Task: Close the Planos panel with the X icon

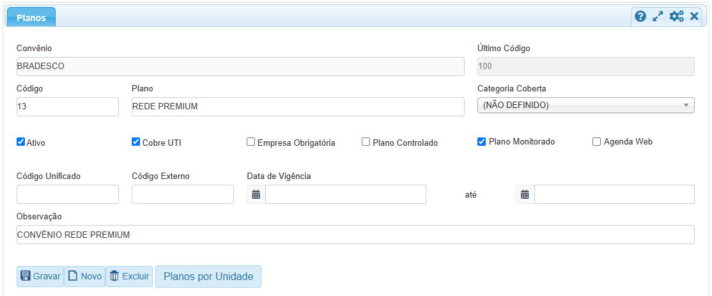Action: tap(694, 17)
